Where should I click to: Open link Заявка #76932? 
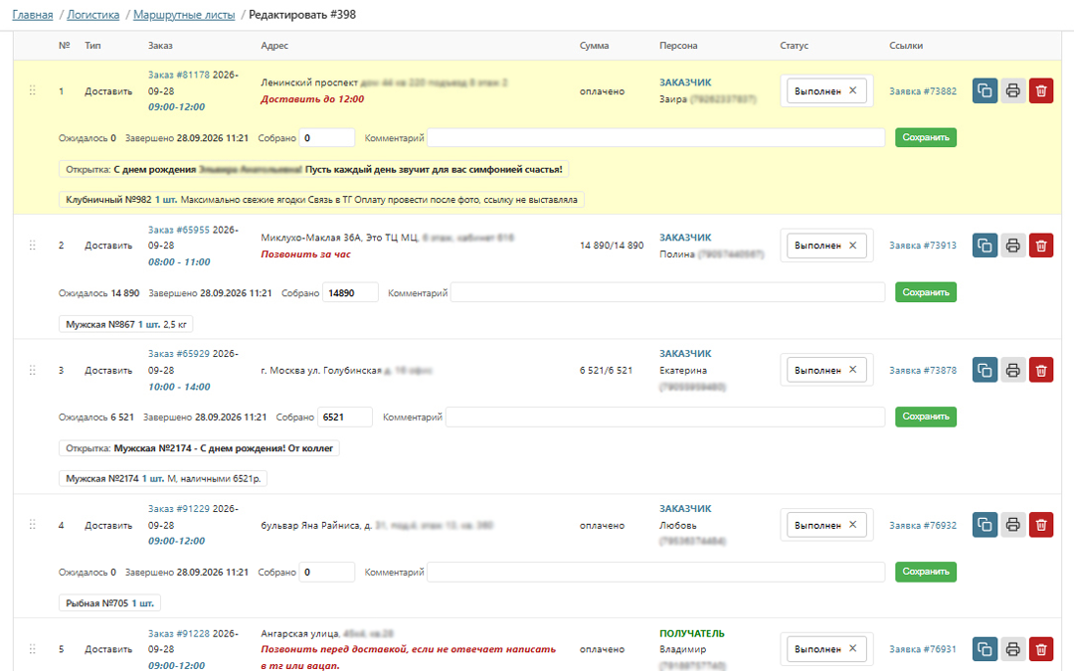click(x=923, y=525)
